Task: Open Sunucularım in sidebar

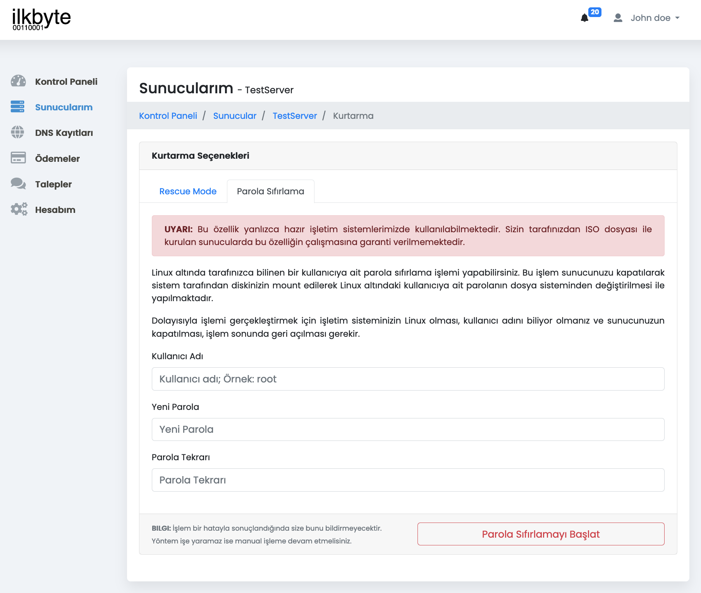Action: (x=64, y=107)
